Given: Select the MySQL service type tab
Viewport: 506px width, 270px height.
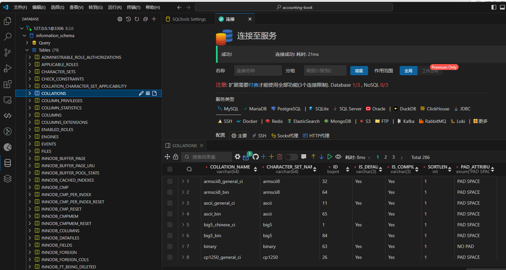Looking at the screenshot, I should [228, 109].
